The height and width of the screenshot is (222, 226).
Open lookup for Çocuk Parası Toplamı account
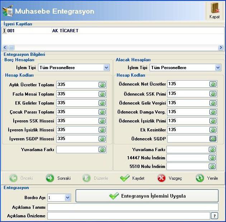click(102, 112)
